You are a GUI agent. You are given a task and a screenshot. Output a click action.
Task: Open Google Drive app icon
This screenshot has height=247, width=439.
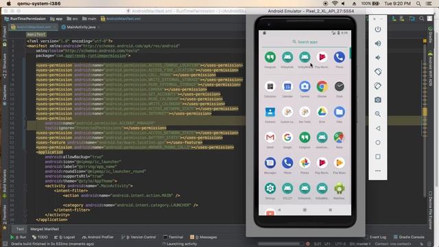pyautogui.click(x=322, y=112)
